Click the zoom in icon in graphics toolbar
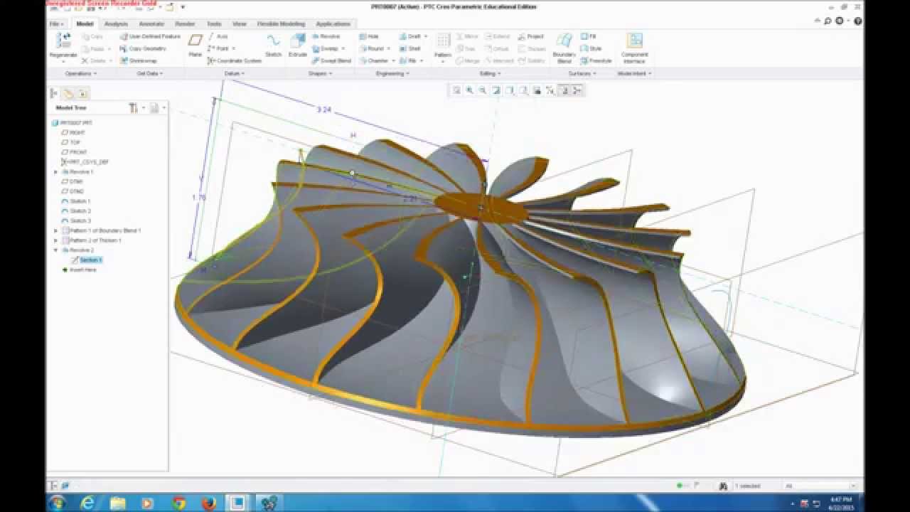Viewport: 910px width, 512px height. [470, 90]
